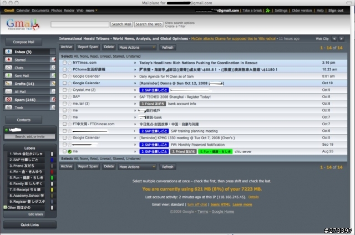This screenshot has width=355, height=235.
Task: Expand the 'more' menu in top navigation
Action: click(x=92, y=11)
